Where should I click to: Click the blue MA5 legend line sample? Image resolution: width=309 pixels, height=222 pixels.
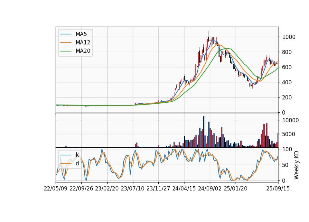click(66, 34)
